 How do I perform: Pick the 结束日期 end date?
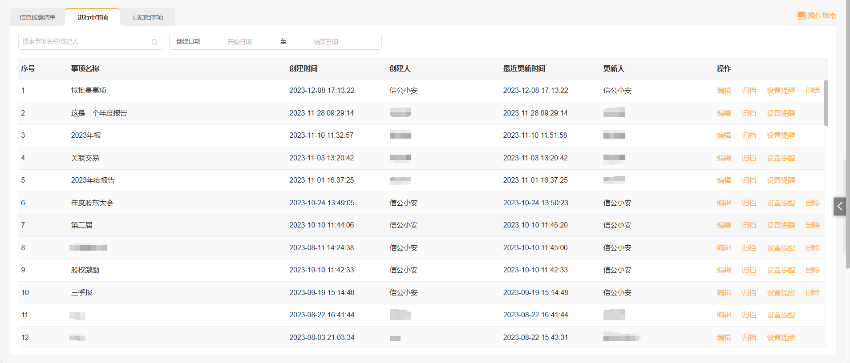326,42
